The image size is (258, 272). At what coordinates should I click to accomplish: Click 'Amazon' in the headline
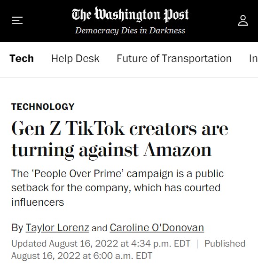(x=177, y=150)
